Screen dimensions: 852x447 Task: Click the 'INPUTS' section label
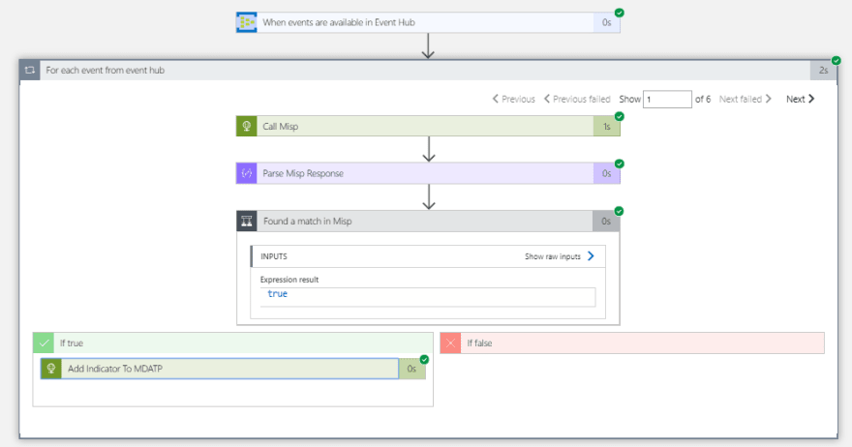click(274, 256)
